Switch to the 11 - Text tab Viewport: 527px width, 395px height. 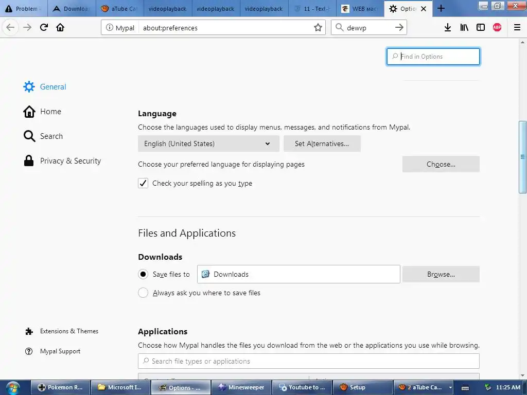pyautogui.click(x=312, y=9)
